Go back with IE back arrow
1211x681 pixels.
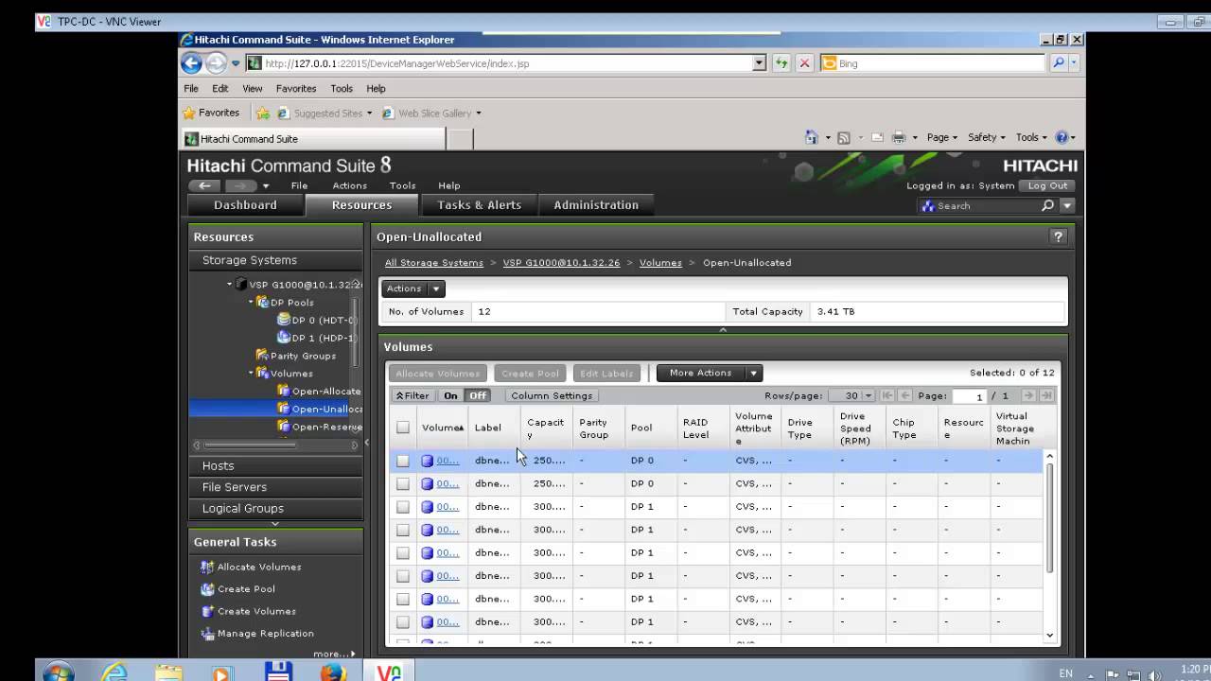coord(192,63)
